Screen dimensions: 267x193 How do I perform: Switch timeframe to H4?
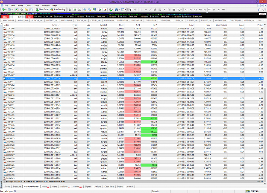tap(209, 10)
